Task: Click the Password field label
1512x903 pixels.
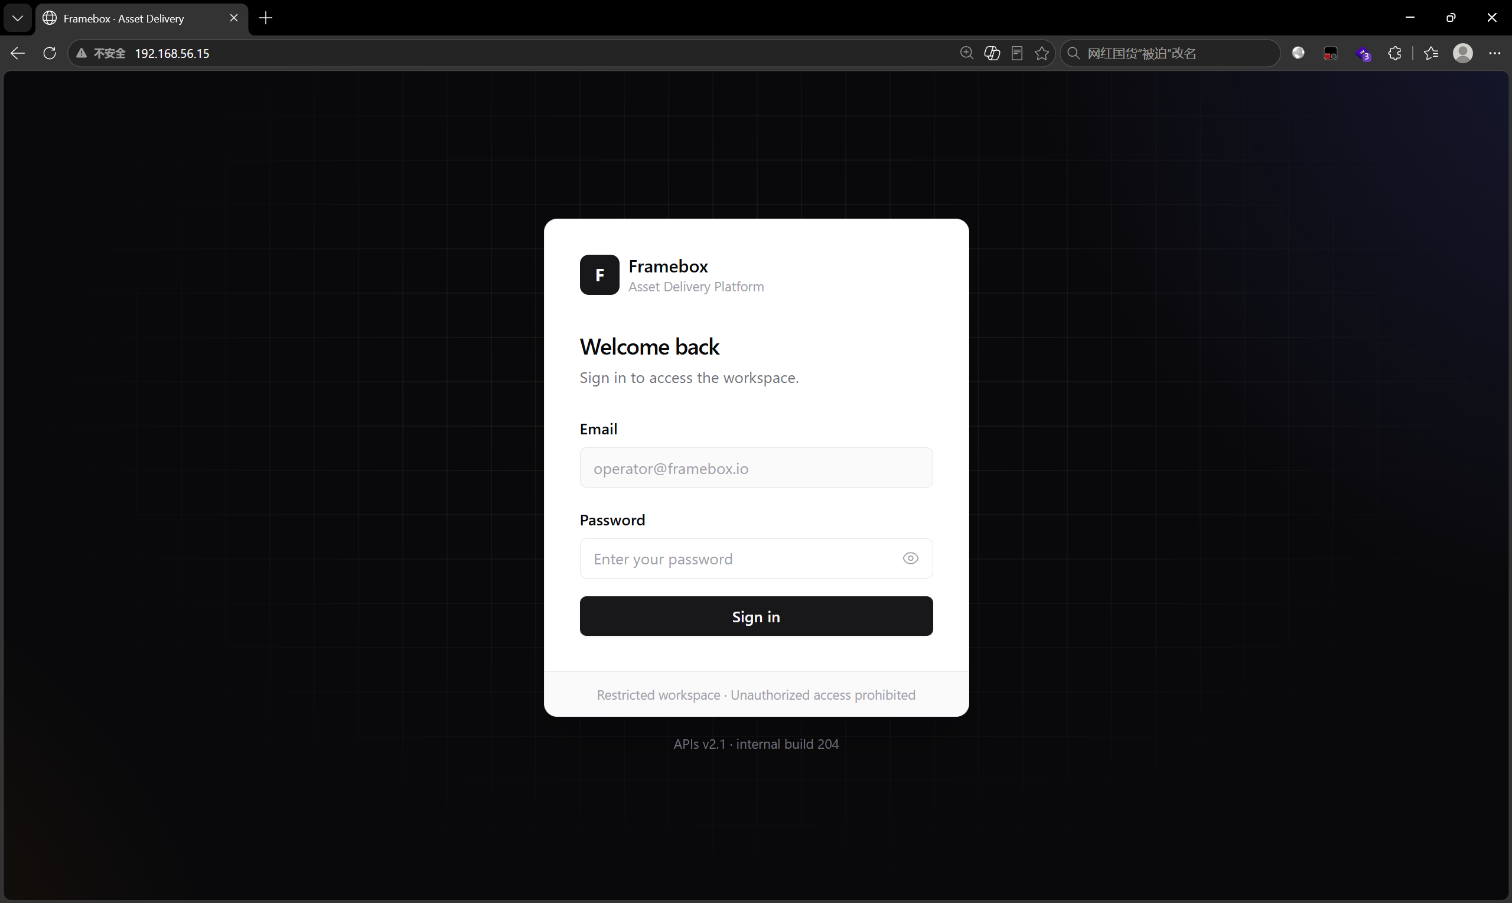Action: point(612,519)
